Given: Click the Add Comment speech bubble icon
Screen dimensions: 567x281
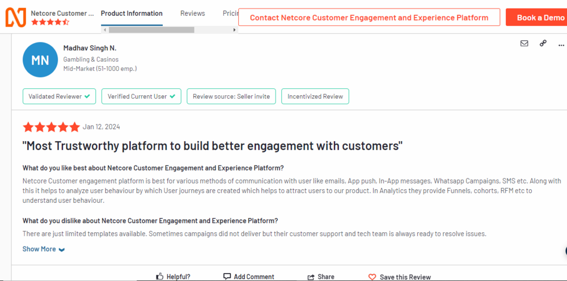Looking at the screenshot, I should [227, 276].
